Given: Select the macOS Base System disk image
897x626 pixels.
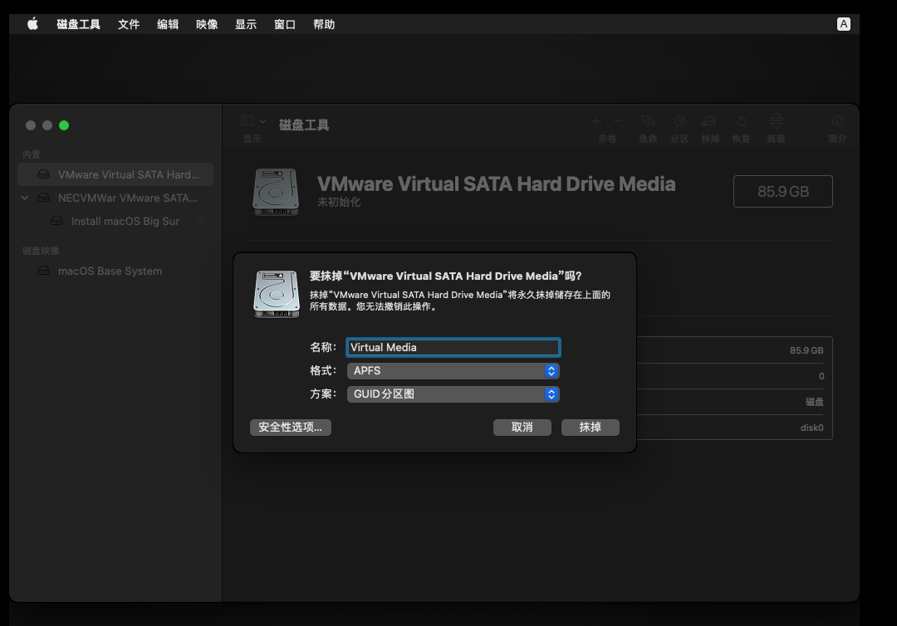Looking at the screenshot, I should pos(115,271).
